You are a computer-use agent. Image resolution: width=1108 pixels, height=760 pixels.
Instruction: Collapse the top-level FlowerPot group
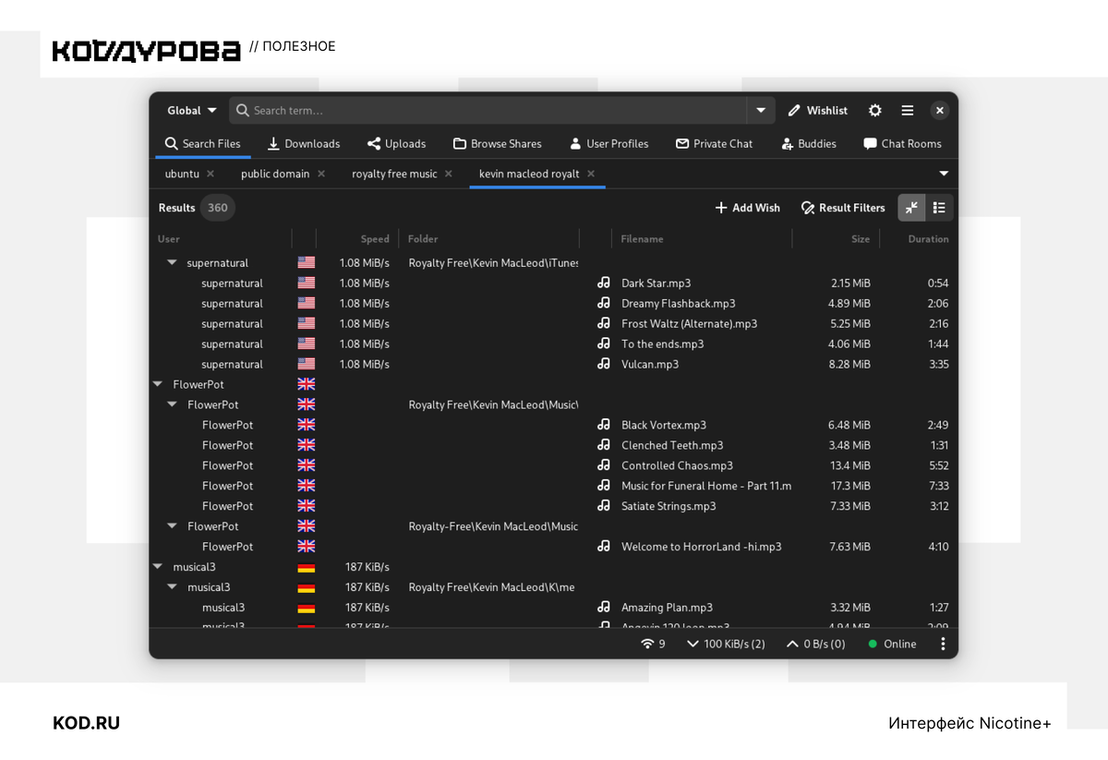click(158, 385)
